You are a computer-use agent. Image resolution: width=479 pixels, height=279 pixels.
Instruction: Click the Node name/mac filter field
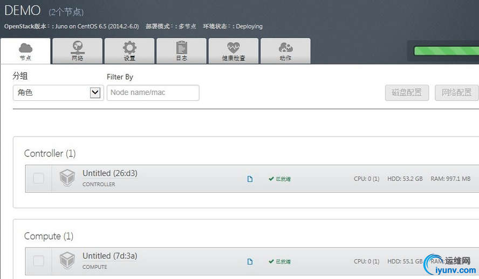tap(153, 93)
